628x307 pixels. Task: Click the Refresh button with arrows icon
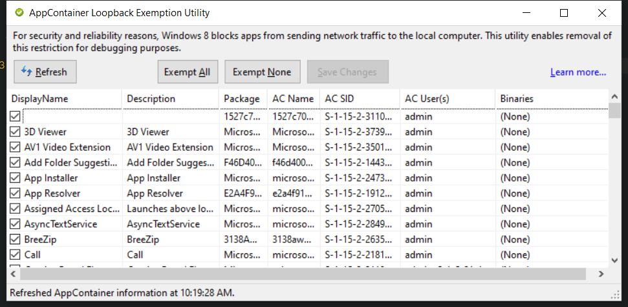pos(45,72)
